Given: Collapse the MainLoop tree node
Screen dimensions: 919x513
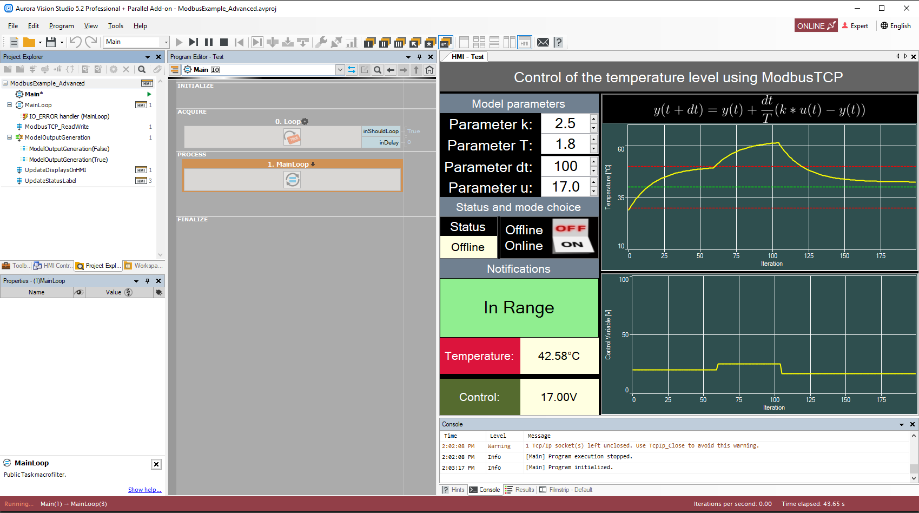Looking at the screenshot, I should (9, 105).
